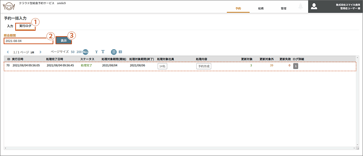The image size is (363, 156).
Task: Go to previous page arrow
Action: tap(7, 52)
